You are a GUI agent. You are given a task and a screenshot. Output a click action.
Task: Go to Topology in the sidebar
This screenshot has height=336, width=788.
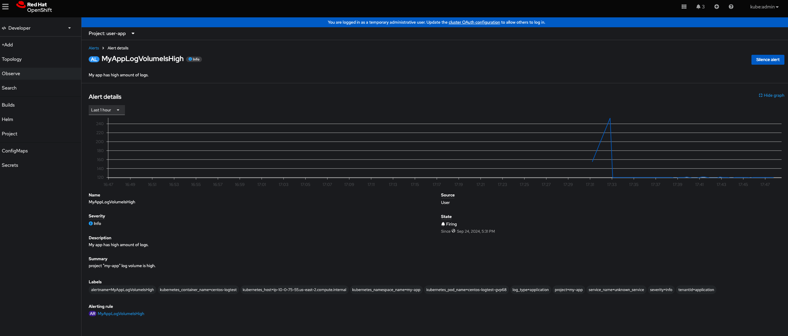click(x=12, y=59)
